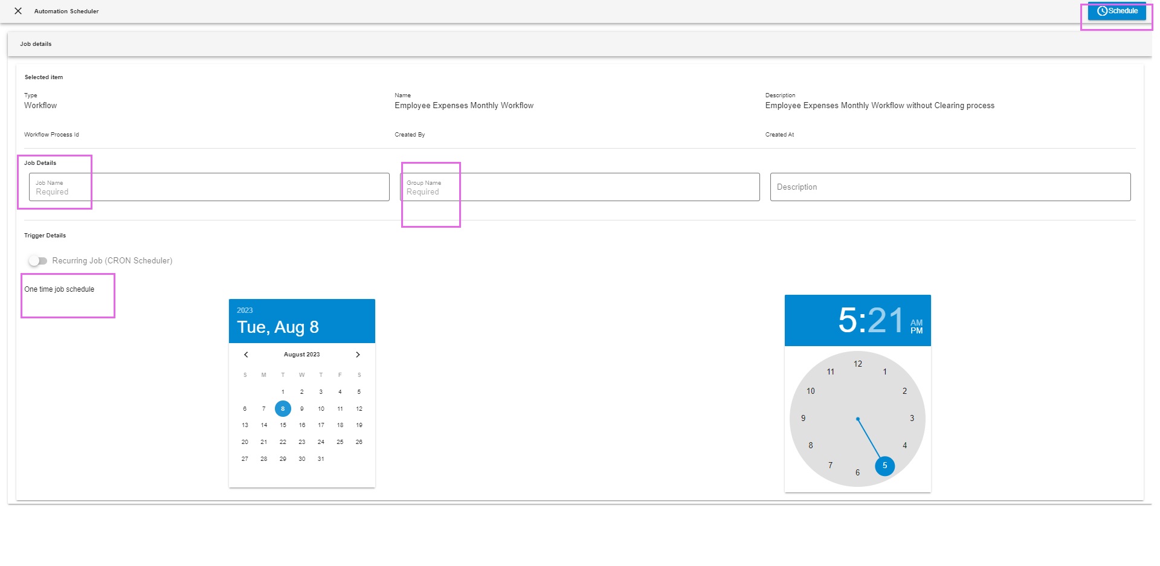This screenshot has height=566, width=1160.
Task: Click the One time job schedule label
Action: click(x=59, y=289)
